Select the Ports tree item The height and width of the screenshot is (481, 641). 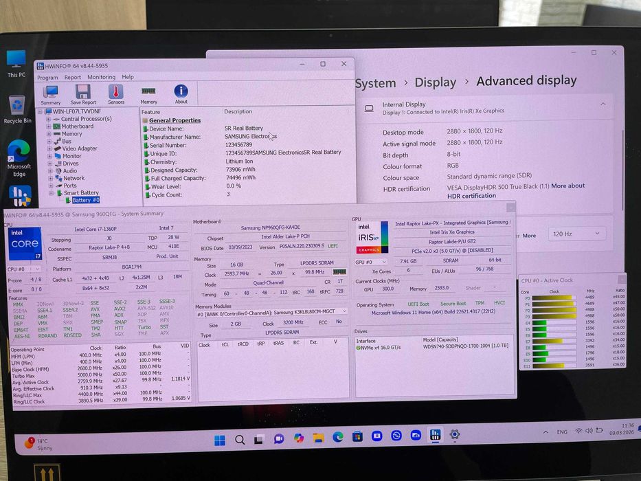click(70, 186)
